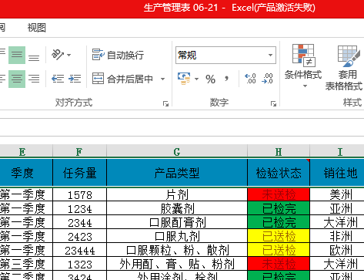The height and width of the screenshot is (280, 364).
Task: Open 套用表格格式 table styles
Action: pos(345,68)
